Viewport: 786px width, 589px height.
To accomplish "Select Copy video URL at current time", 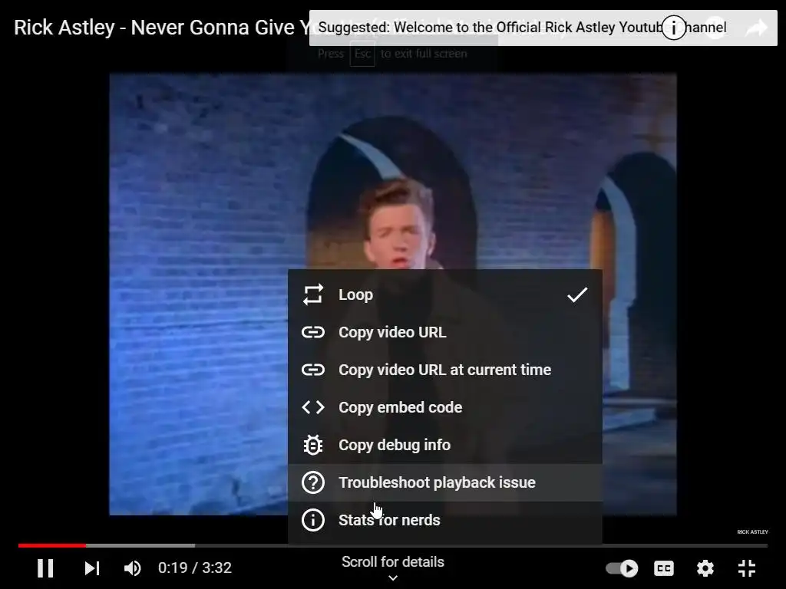I will tap(445, 370).
